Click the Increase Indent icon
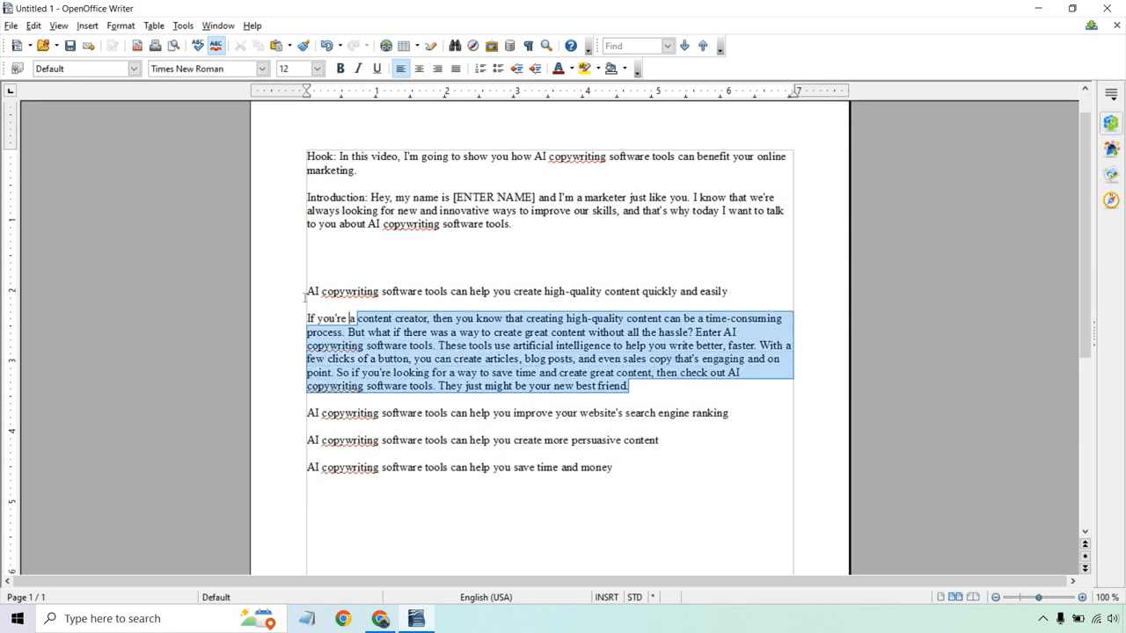1126x633 pixels. point(535,69)
